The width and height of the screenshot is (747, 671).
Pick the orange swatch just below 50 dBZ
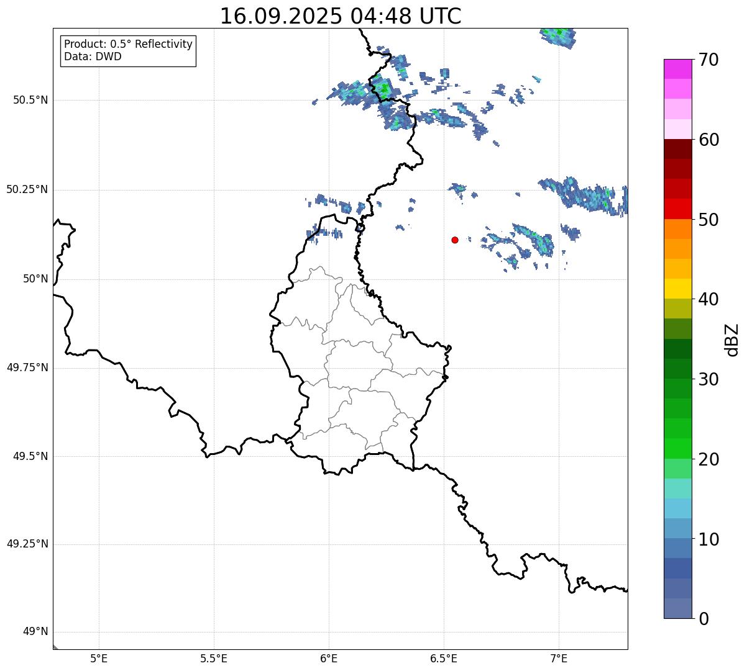tap(677, 229)
